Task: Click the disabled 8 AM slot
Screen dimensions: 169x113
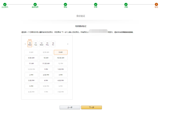Action: [x=31, y=52]
